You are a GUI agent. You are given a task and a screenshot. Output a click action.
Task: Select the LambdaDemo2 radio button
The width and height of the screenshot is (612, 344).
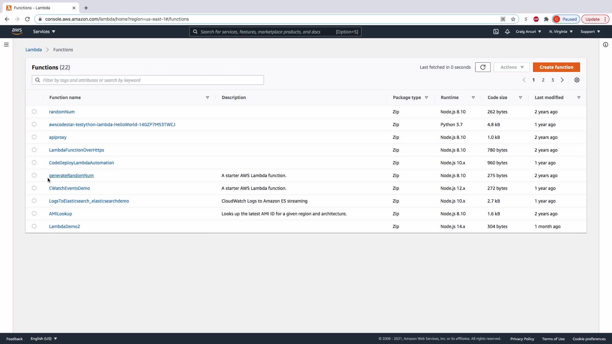(34, 226)
